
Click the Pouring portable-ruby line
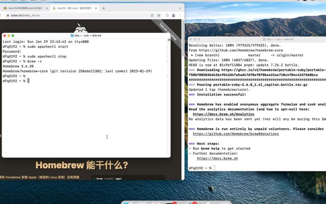[248, 85]
